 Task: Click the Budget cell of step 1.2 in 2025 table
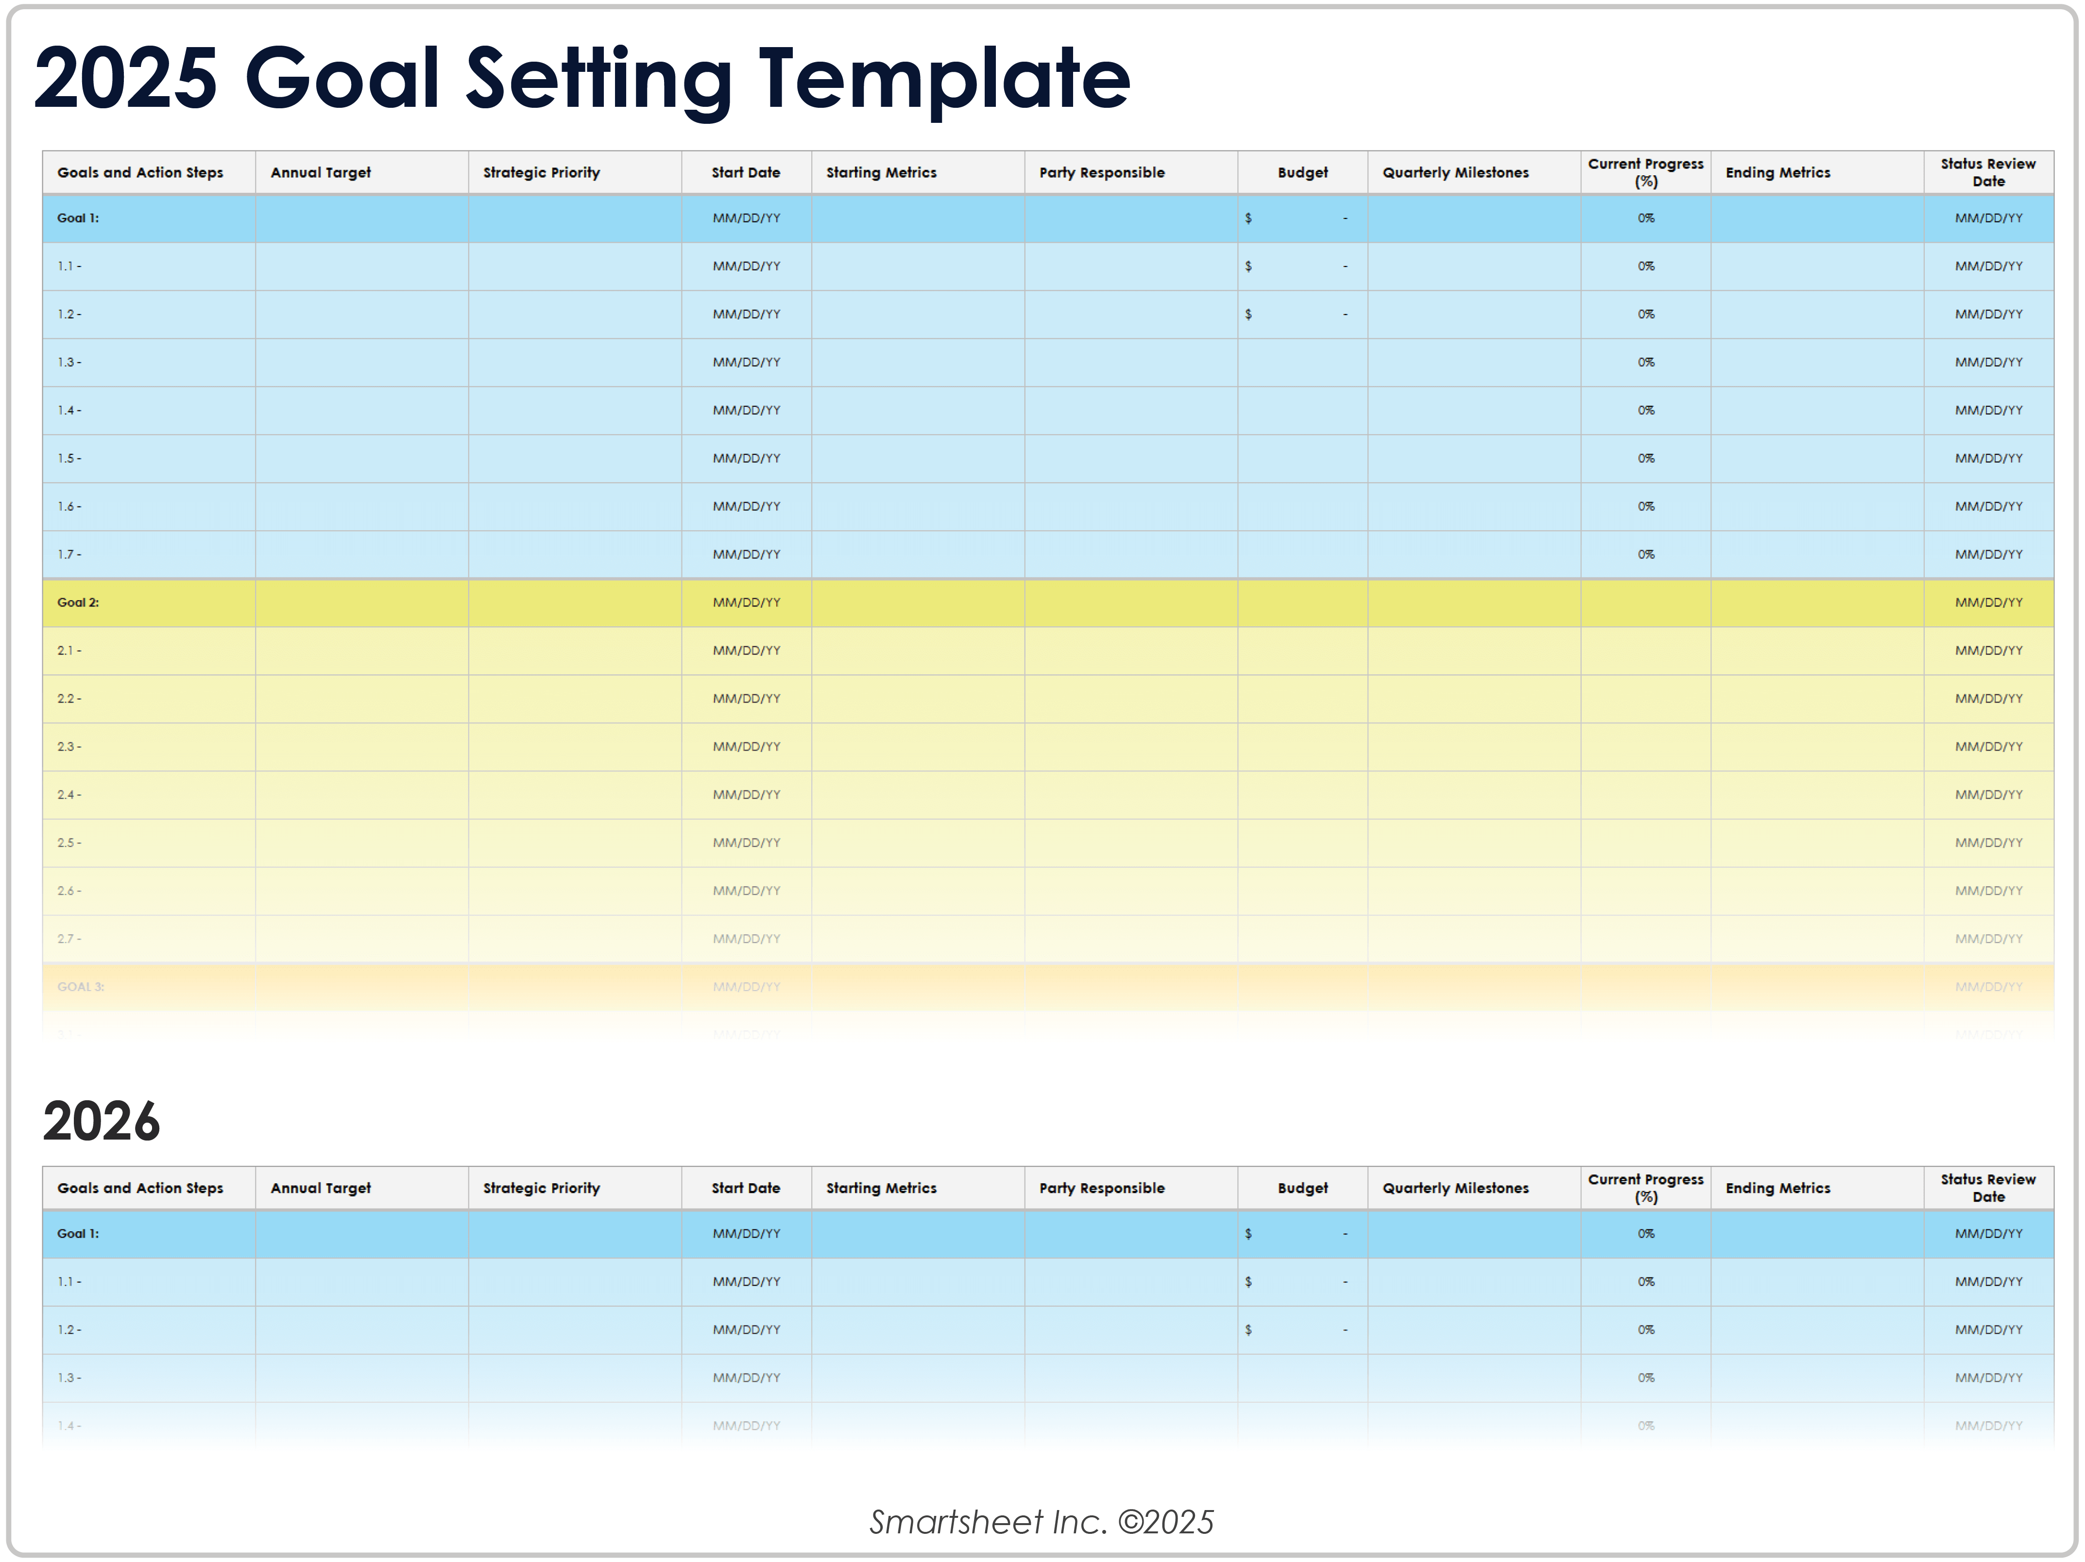(1302, 315)
